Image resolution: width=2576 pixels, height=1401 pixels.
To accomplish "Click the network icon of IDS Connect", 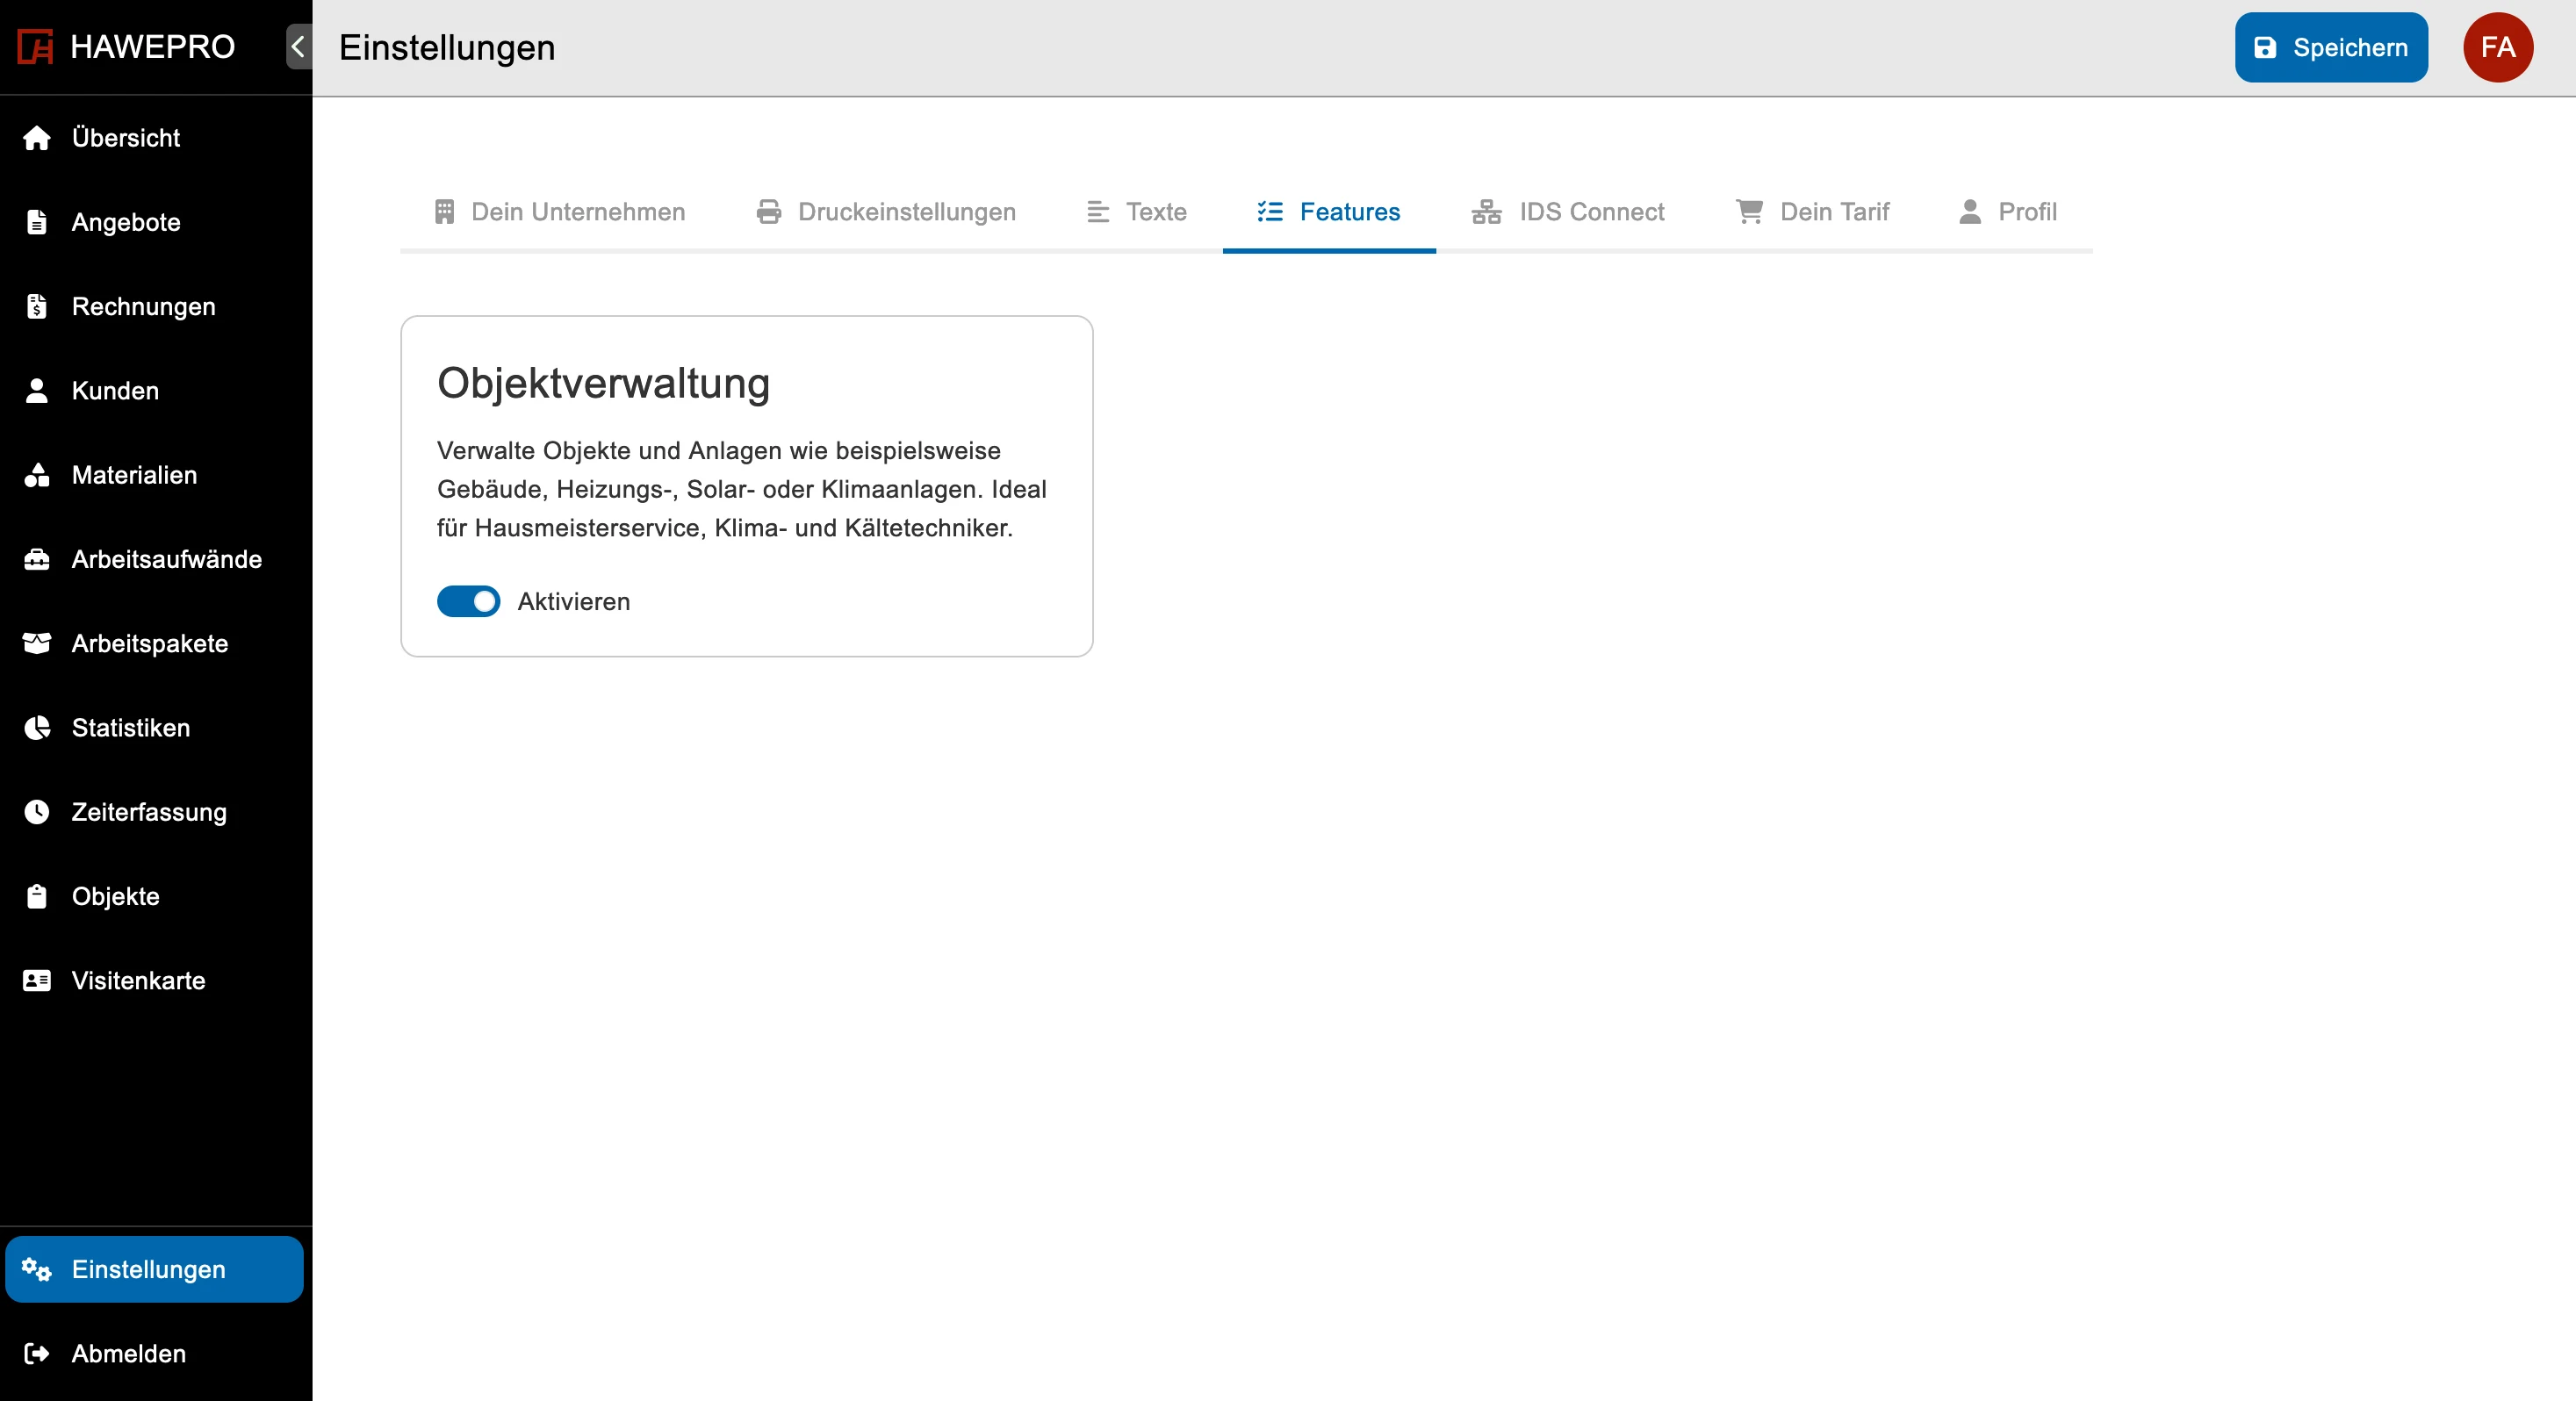I will 1487,212.
